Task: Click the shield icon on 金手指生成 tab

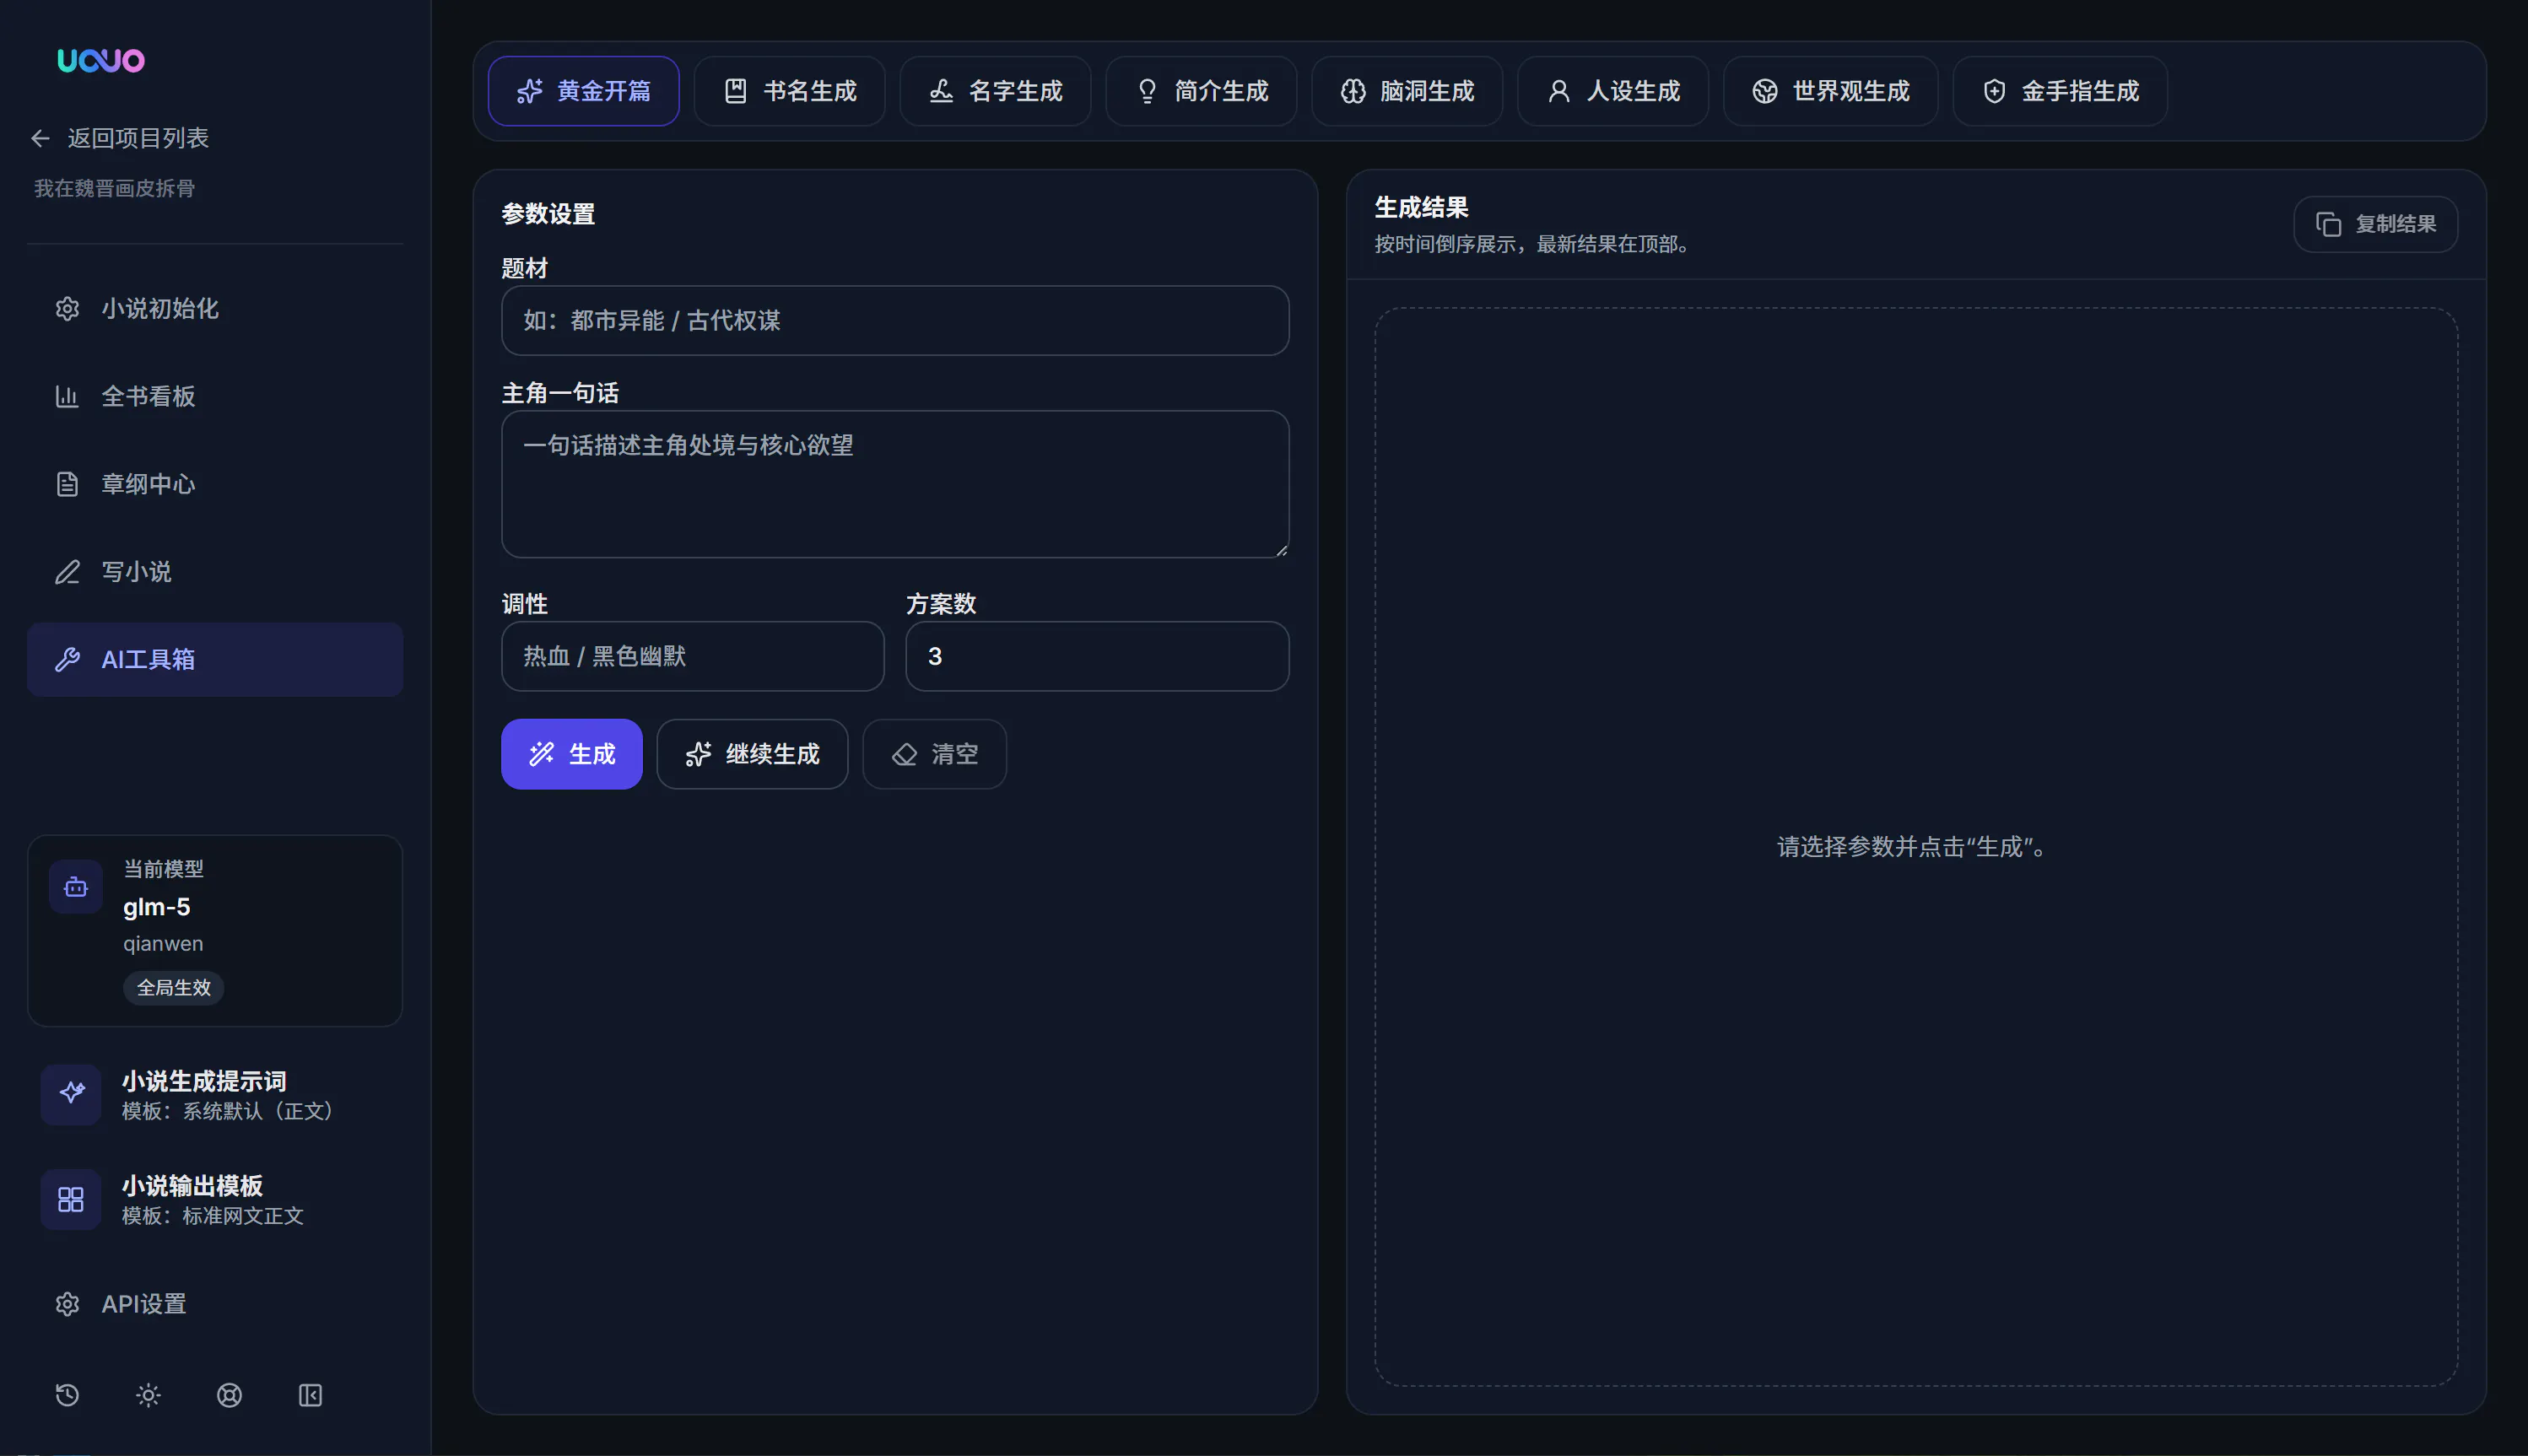Action: point(1994,91)
